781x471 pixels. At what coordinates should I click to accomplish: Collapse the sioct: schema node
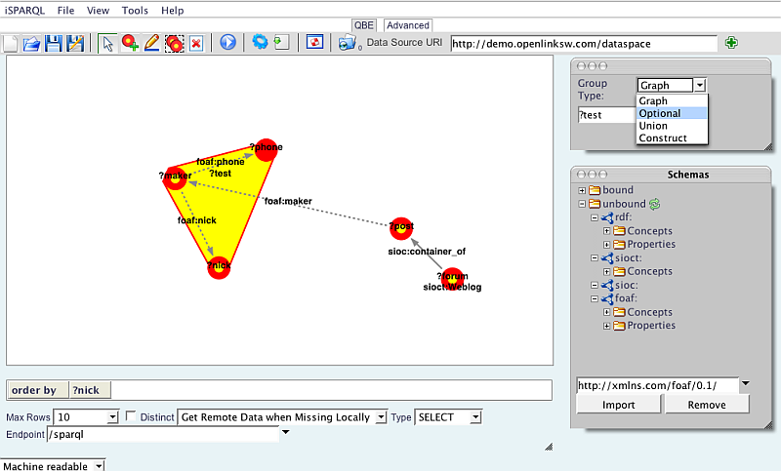point(595,258)
